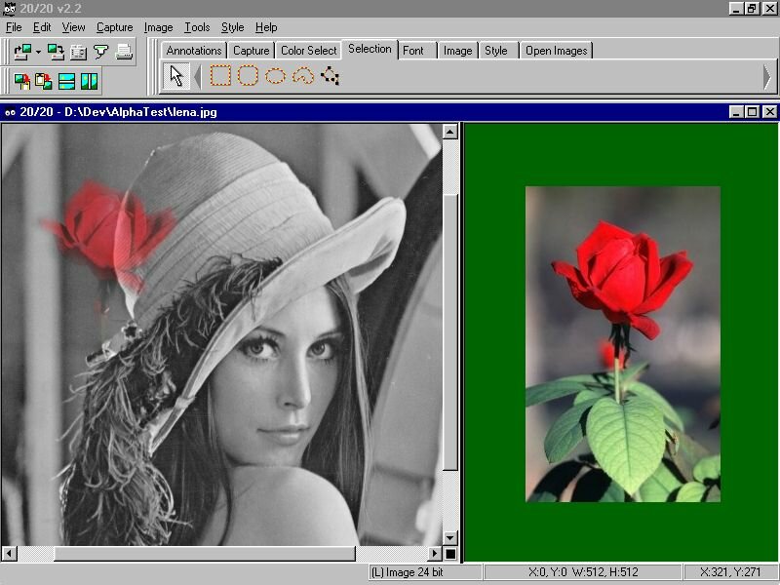Tile the image windows vertically
780x585 pixels.
89,81
